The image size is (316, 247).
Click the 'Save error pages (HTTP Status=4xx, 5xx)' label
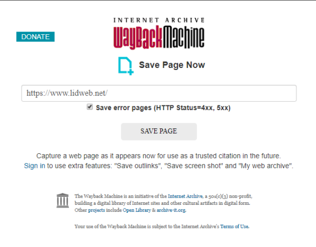pyautogui.click(x=163, y=108)
